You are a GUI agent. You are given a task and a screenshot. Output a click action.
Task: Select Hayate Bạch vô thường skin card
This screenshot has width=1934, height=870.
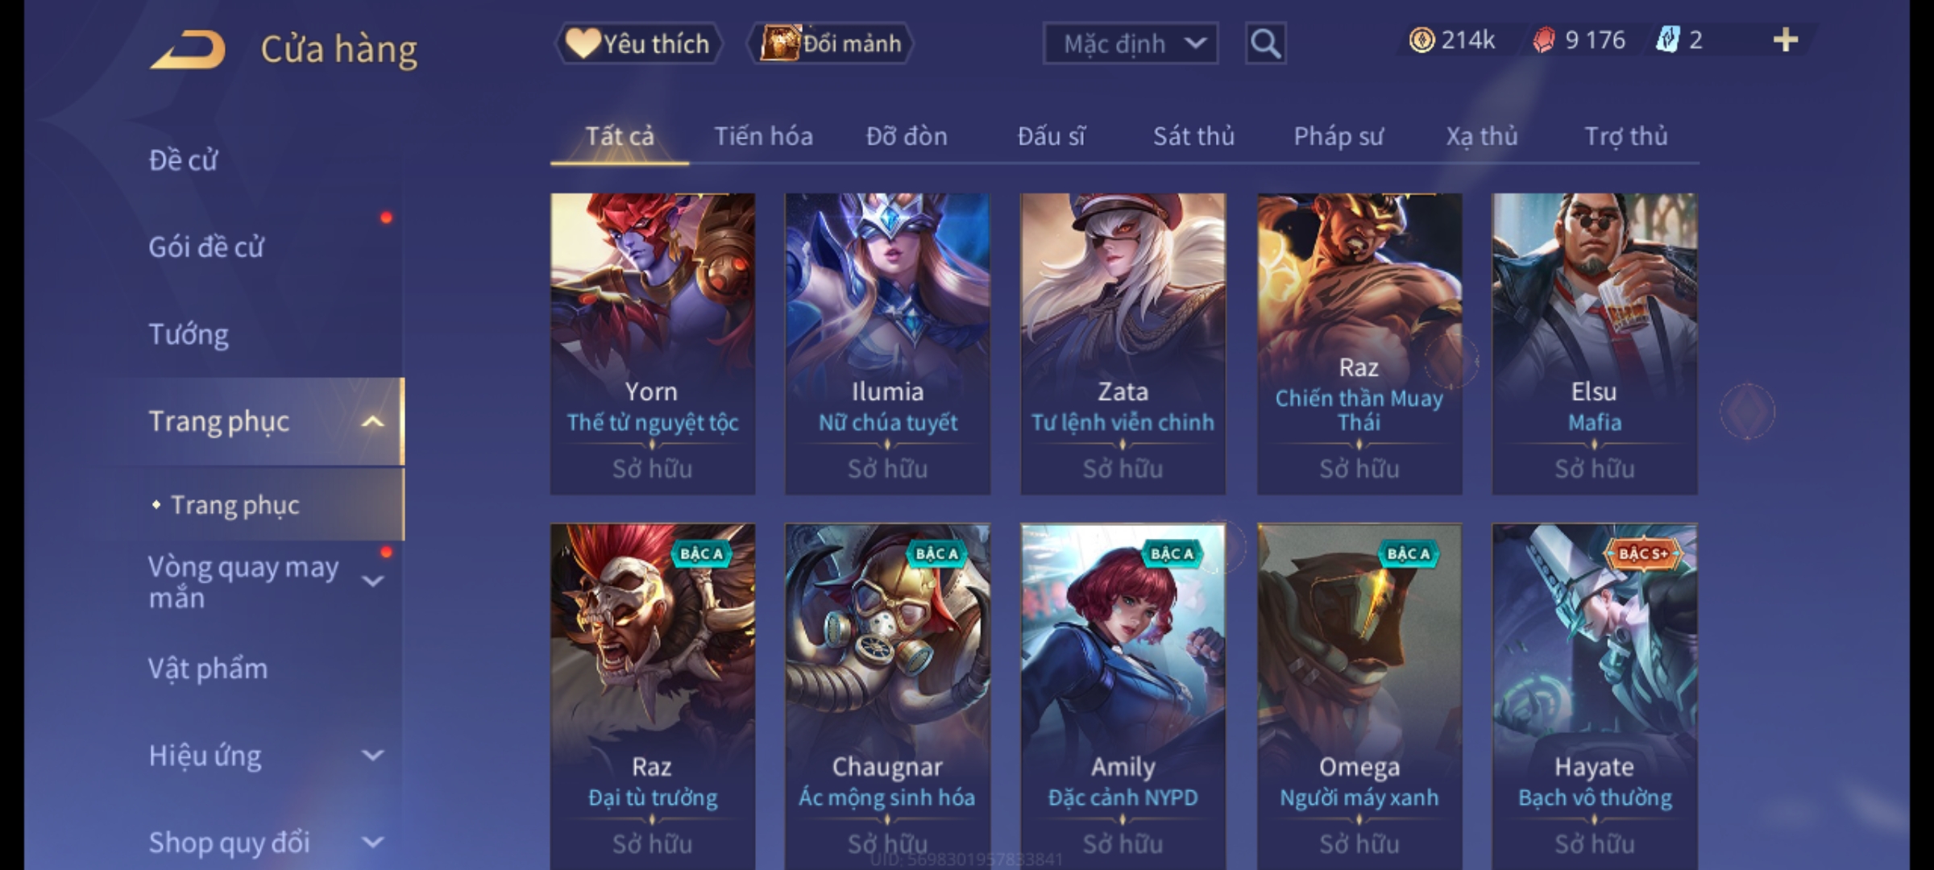tap(1594, 696)
